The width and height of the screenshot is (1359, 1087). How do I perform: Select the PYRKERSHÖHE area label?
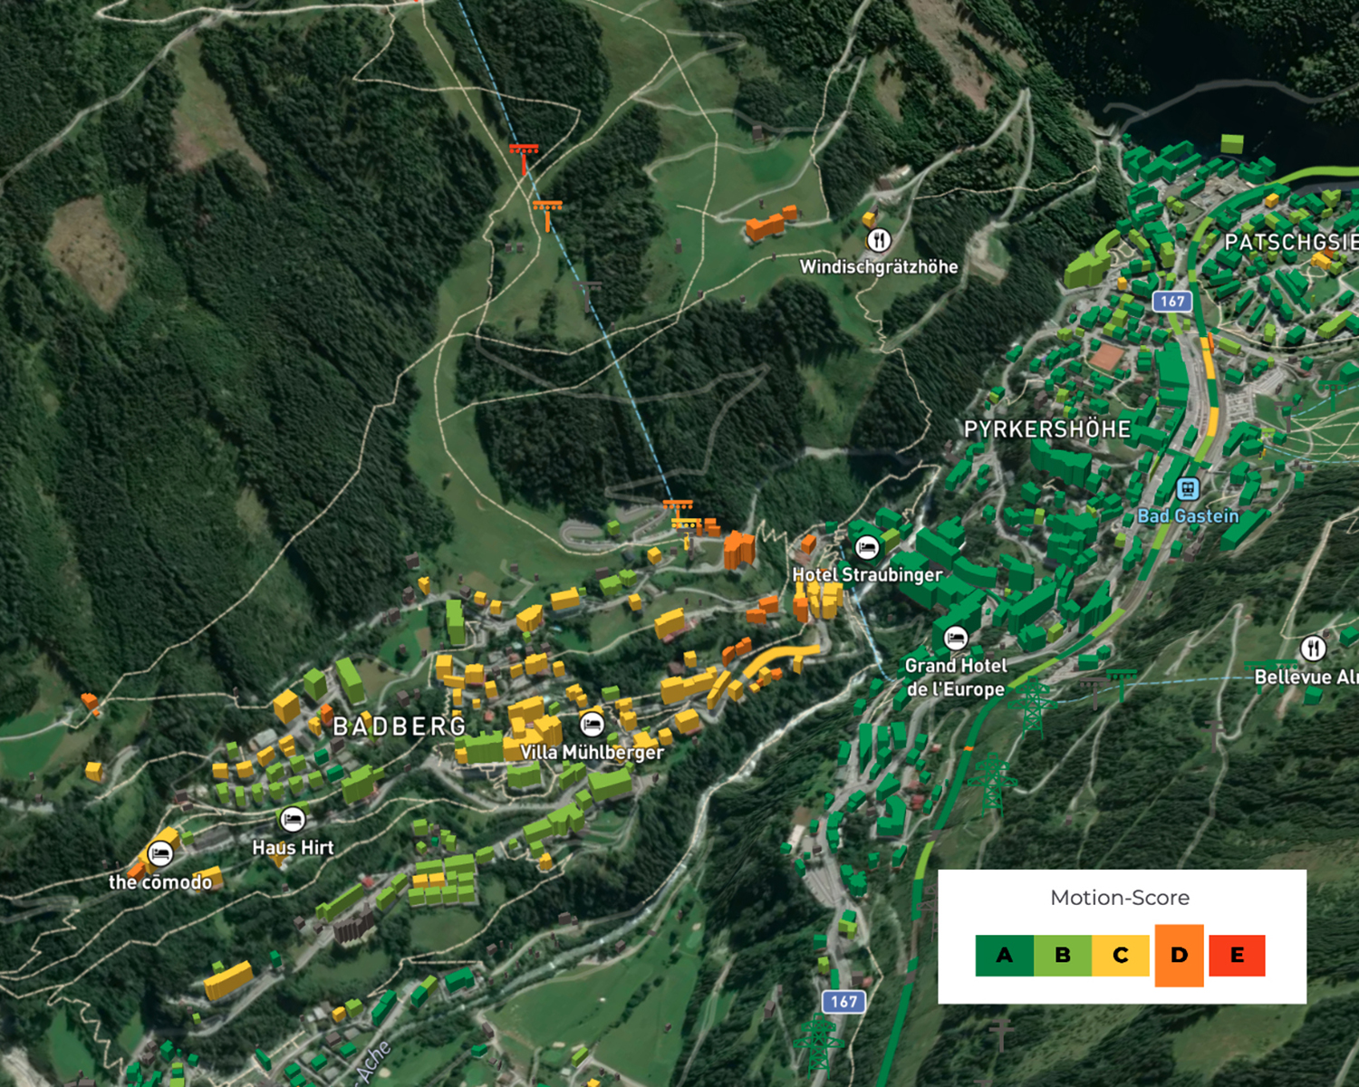tap(1047, 429)
